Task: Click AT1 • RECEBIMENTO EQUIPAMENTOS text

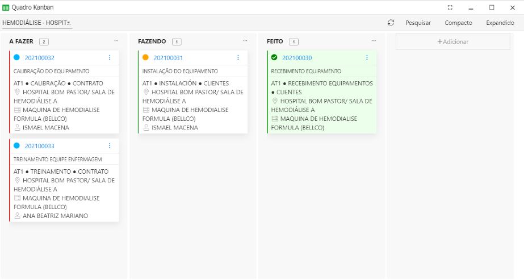Action: [322, 83]
